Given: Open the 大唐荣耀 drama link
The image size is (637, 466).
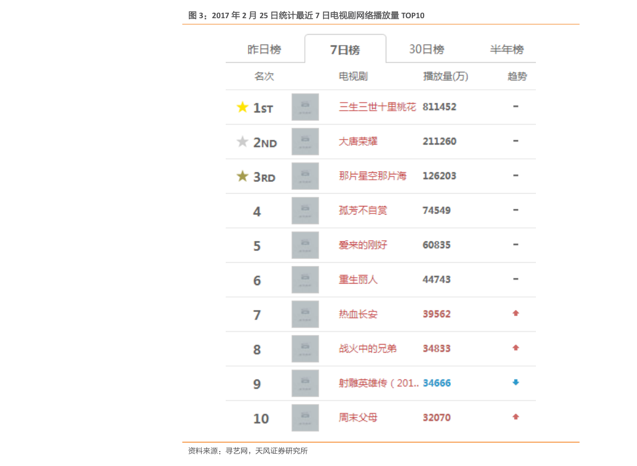Looking at the screenshot, I should tap(358, 141).
